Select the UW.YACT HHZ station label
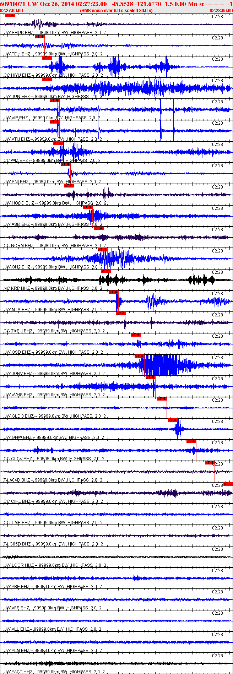The width and height of the screenshot is (233, 674). [19, 672]
